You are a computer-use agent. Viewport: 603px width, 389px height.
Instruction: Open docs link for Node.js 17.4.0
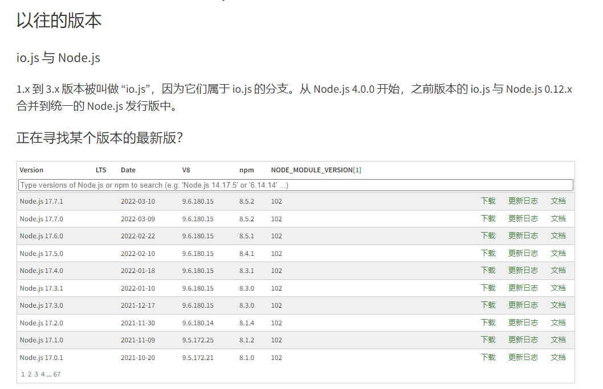point(558,271)
